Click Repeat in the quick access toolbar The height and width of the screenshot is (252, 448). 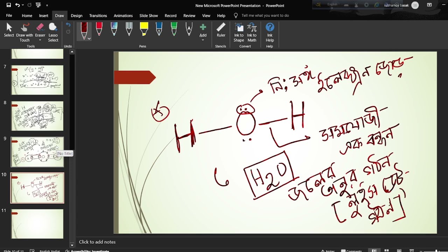point(29,5)
